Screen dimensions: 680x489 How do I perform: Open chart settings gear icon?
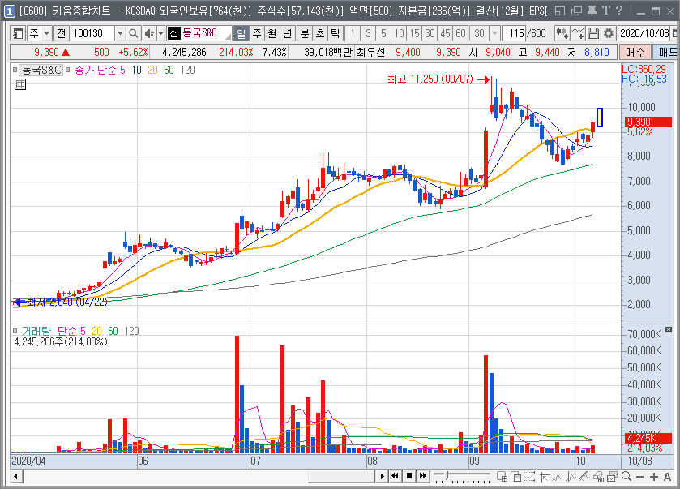point(609,33)
